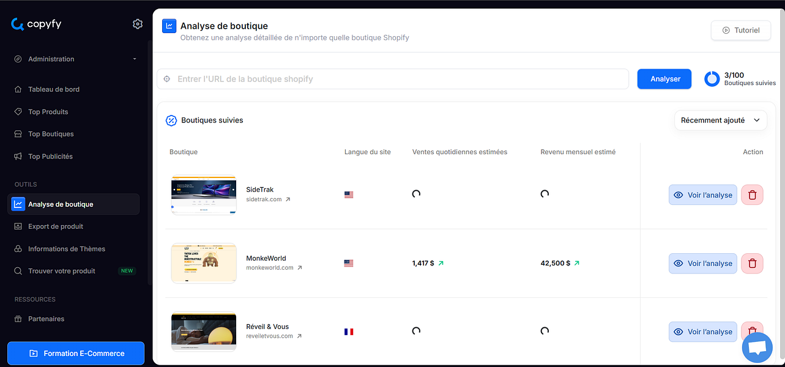785x367 pixels.
Task: Open Tableau de bord menu item
Action: [x=54, y=89]
